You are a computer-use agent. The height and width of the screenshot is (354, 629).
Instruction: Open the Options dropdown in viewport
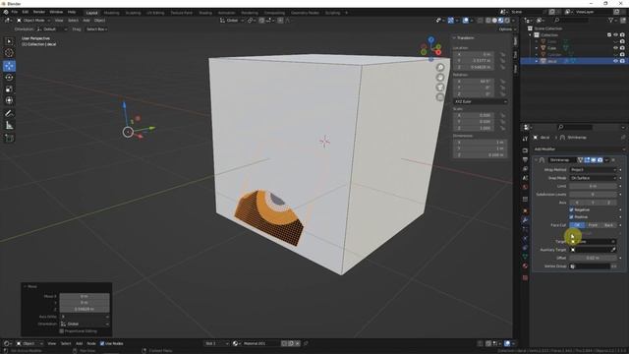[x=506, y=29]
